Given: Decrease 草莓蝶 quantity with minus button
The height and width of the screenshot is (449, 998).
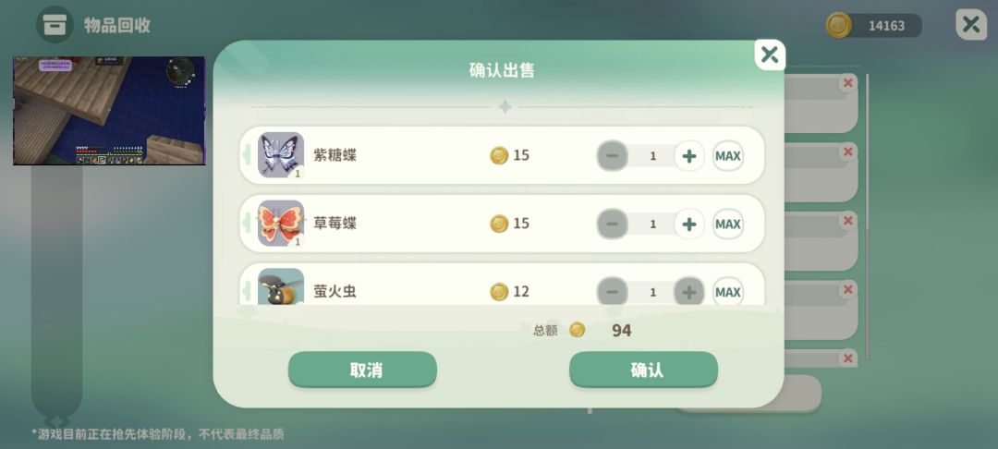Looking at the screenshot, I should click(613, 224).
